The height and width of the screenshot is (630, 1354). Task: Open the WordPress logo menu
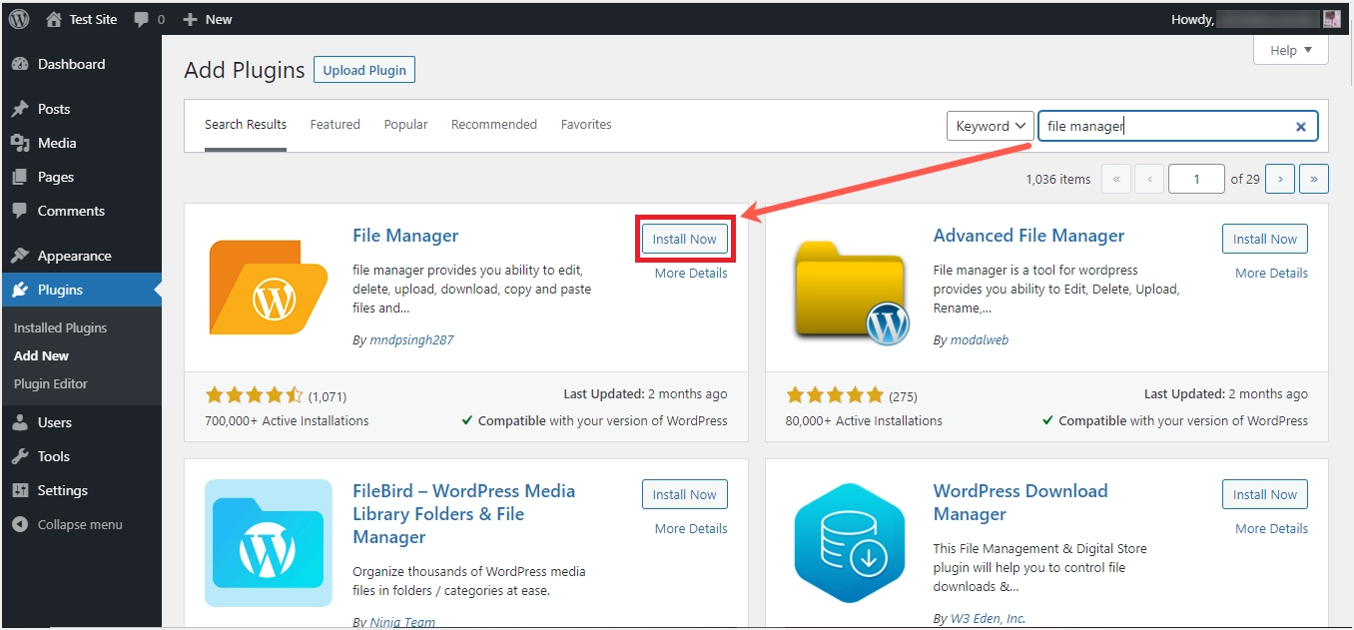[x=19, y=19]
